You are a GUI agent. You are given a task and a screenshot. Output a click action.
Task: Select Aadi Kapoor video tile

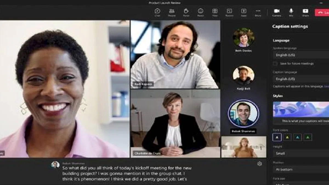(175, 55)
